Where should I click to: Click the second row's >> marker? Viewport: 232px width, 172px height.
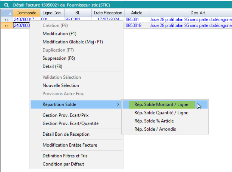(x=7, y=26)
